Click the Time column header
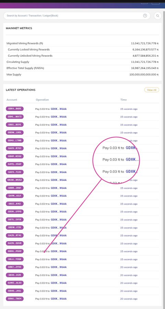 coord(123,100)
